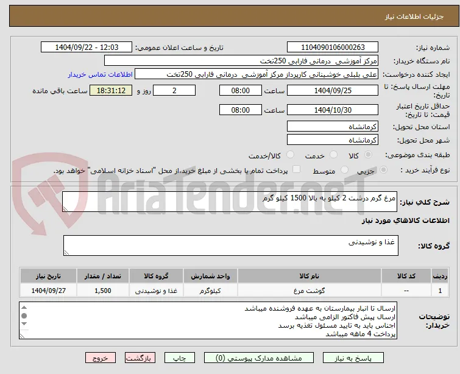Screen dimensions: 460x374
Task: Click the price validity date 1404/10/30
Action: 333,110
